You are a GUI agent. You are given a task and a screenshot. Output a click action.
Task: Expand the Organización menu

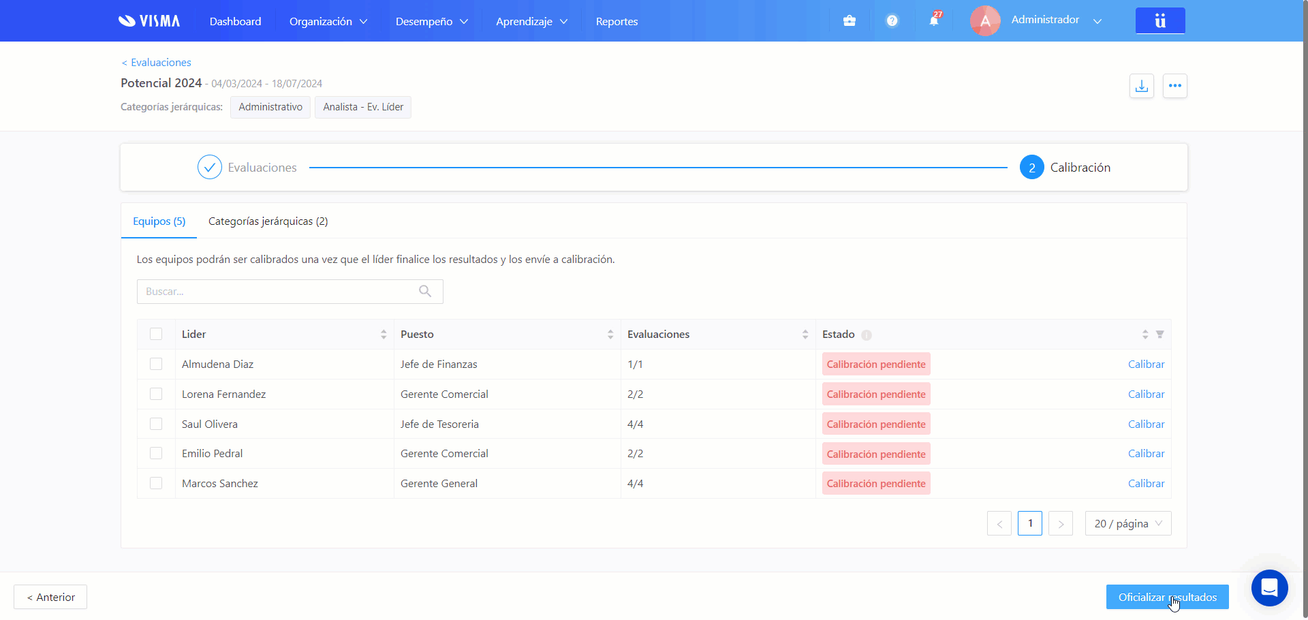[328, 21]
